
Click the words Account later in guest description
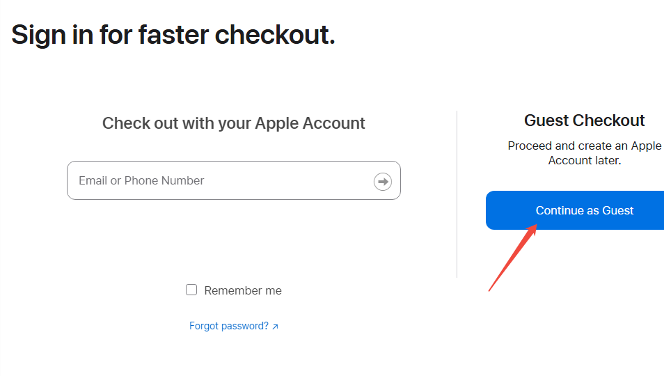click(x=584, y=161)
